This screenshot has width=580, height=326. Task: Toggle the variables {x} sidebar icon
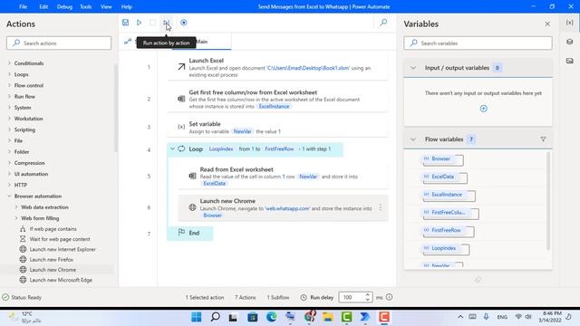570,23
